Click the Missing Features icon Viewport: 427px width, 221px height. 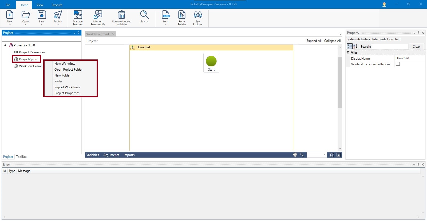98,15
